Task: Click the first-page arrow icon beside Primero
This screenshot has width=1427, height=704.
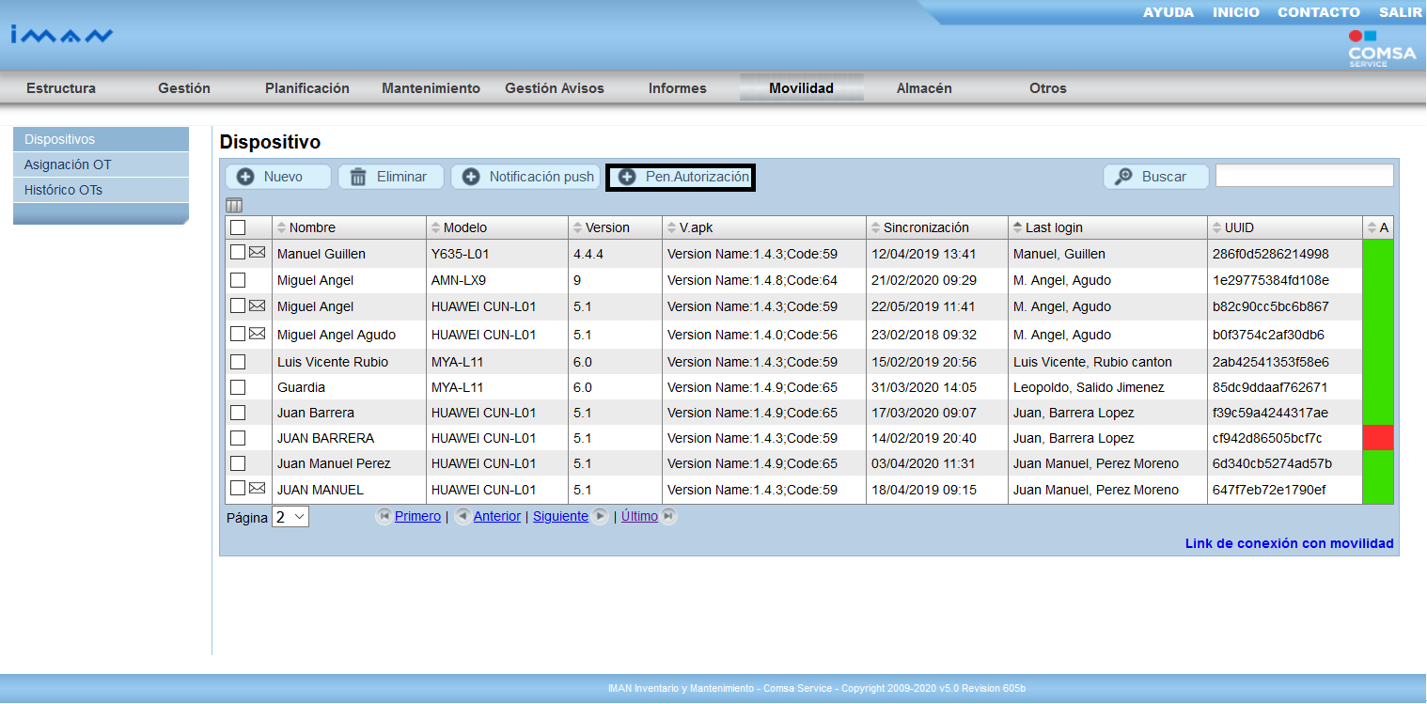Action: click(384, 516)
